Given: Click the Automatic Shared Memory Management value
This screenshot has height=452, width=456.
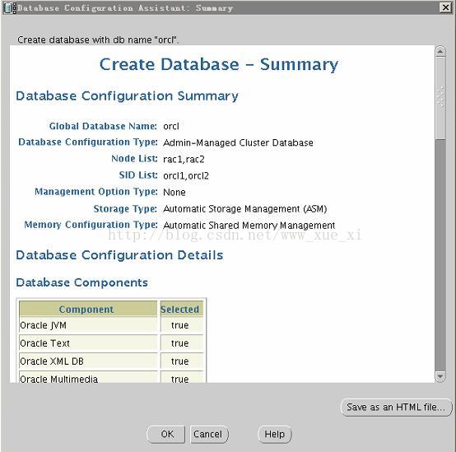Looking at the screenshot, I should coord(249,226).
